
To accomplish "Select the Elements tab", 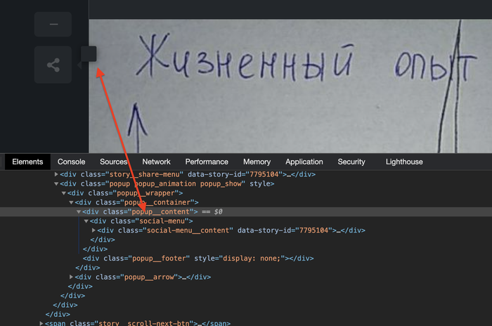I will pos(27,162).
